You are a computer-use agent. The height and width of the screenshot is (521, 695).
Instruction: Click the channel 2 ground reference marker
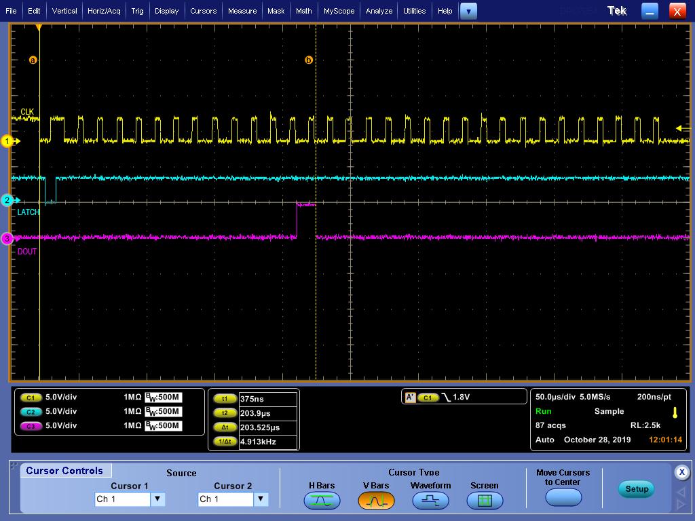click(x=9, y=200)
